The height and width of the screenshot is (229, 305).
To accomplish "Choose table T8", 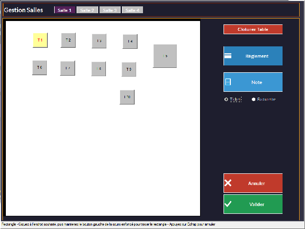I will [99, 69].
